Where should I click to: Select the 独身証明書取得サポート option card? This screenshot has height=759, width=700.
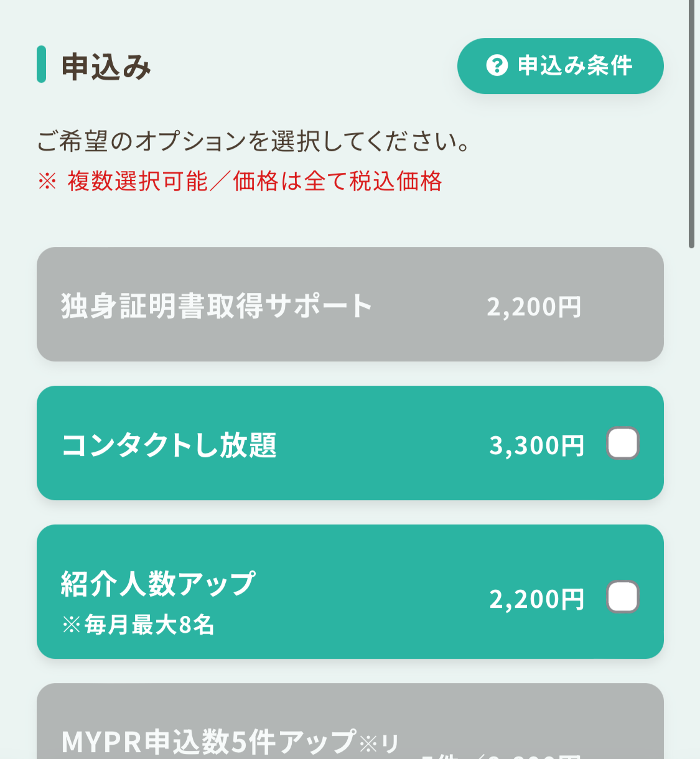[350, 304]
